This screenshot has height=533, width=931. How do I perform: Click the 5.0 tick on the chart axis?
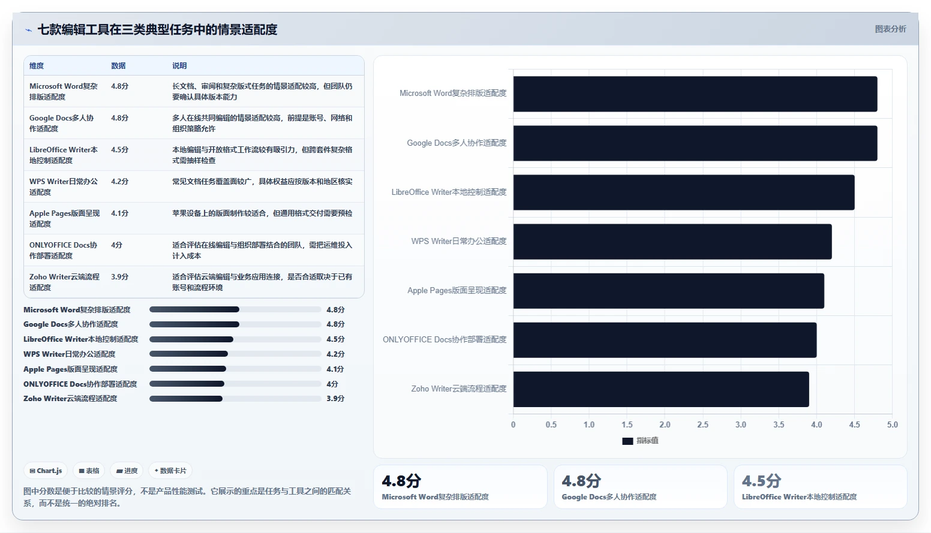(892, 424)
